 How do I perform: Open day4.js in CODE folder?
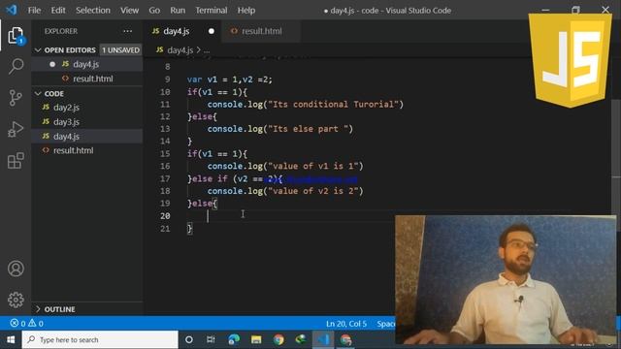pos(87,136)
